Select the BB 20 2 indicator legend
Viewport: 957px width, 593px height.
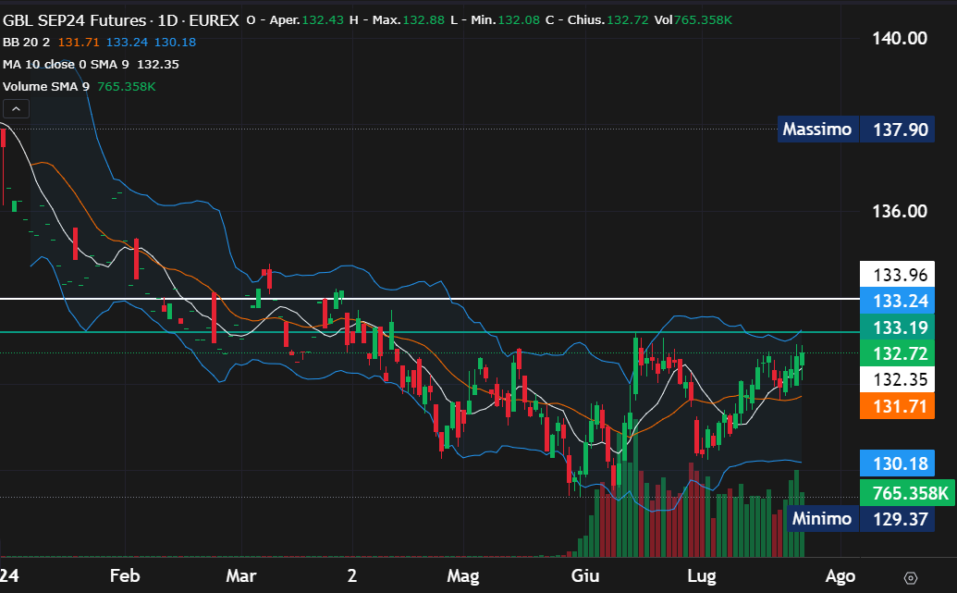pos(28,42)
